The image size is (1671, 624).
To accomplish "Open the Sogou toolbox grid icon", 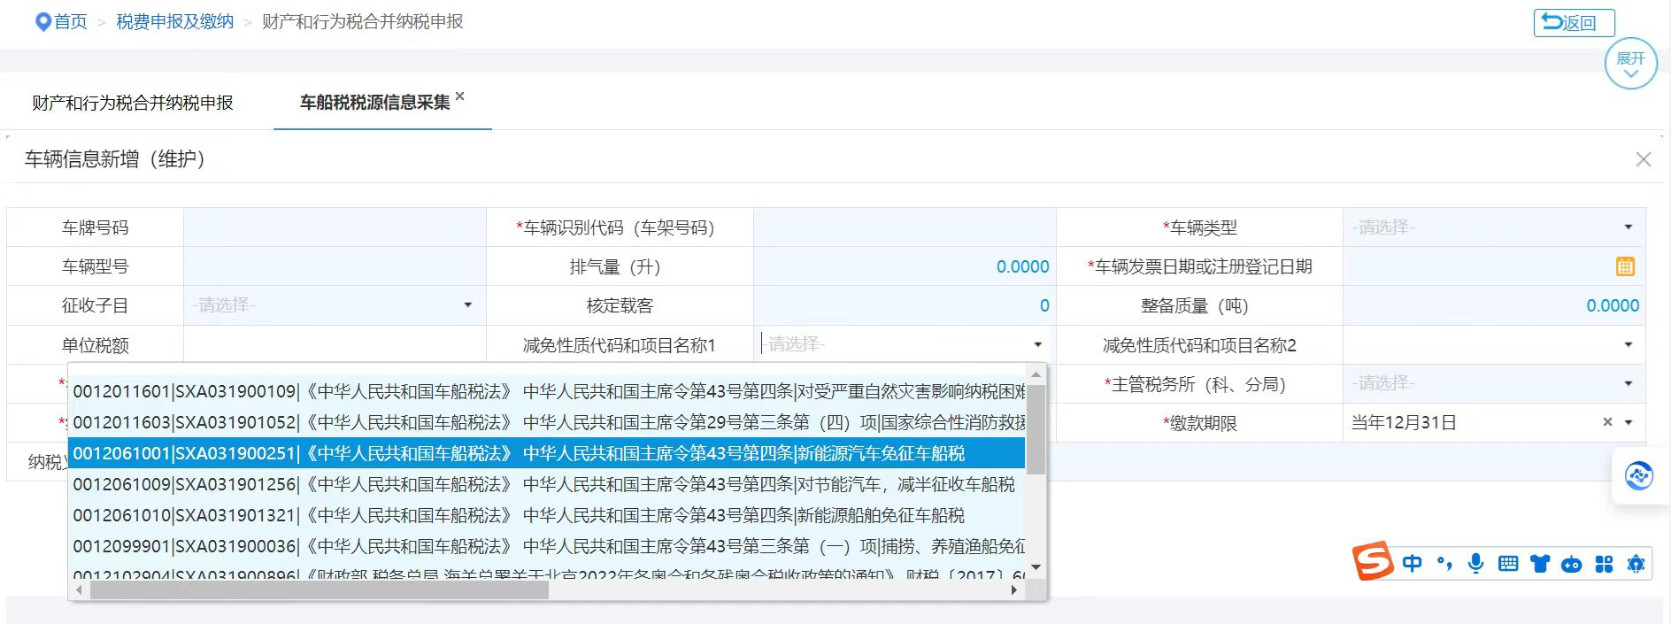I will pyautogui.click(x=1604, y=564).
